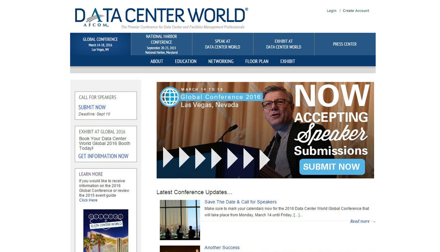
Task: Click the Exhibit at Global 2016 heading
Action: tap(102, 132)
